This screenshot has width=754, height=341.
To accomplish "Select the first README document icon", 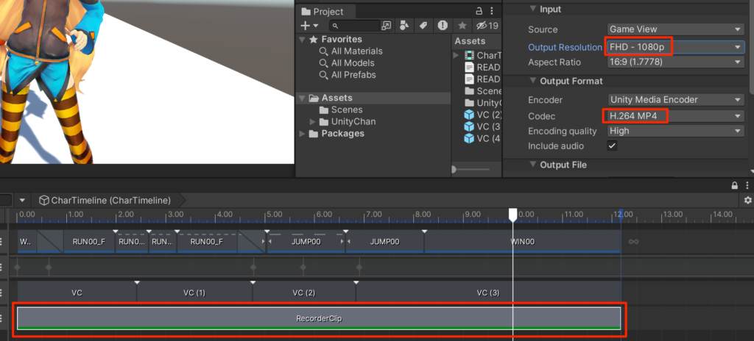I will click(x=469, y=67).
